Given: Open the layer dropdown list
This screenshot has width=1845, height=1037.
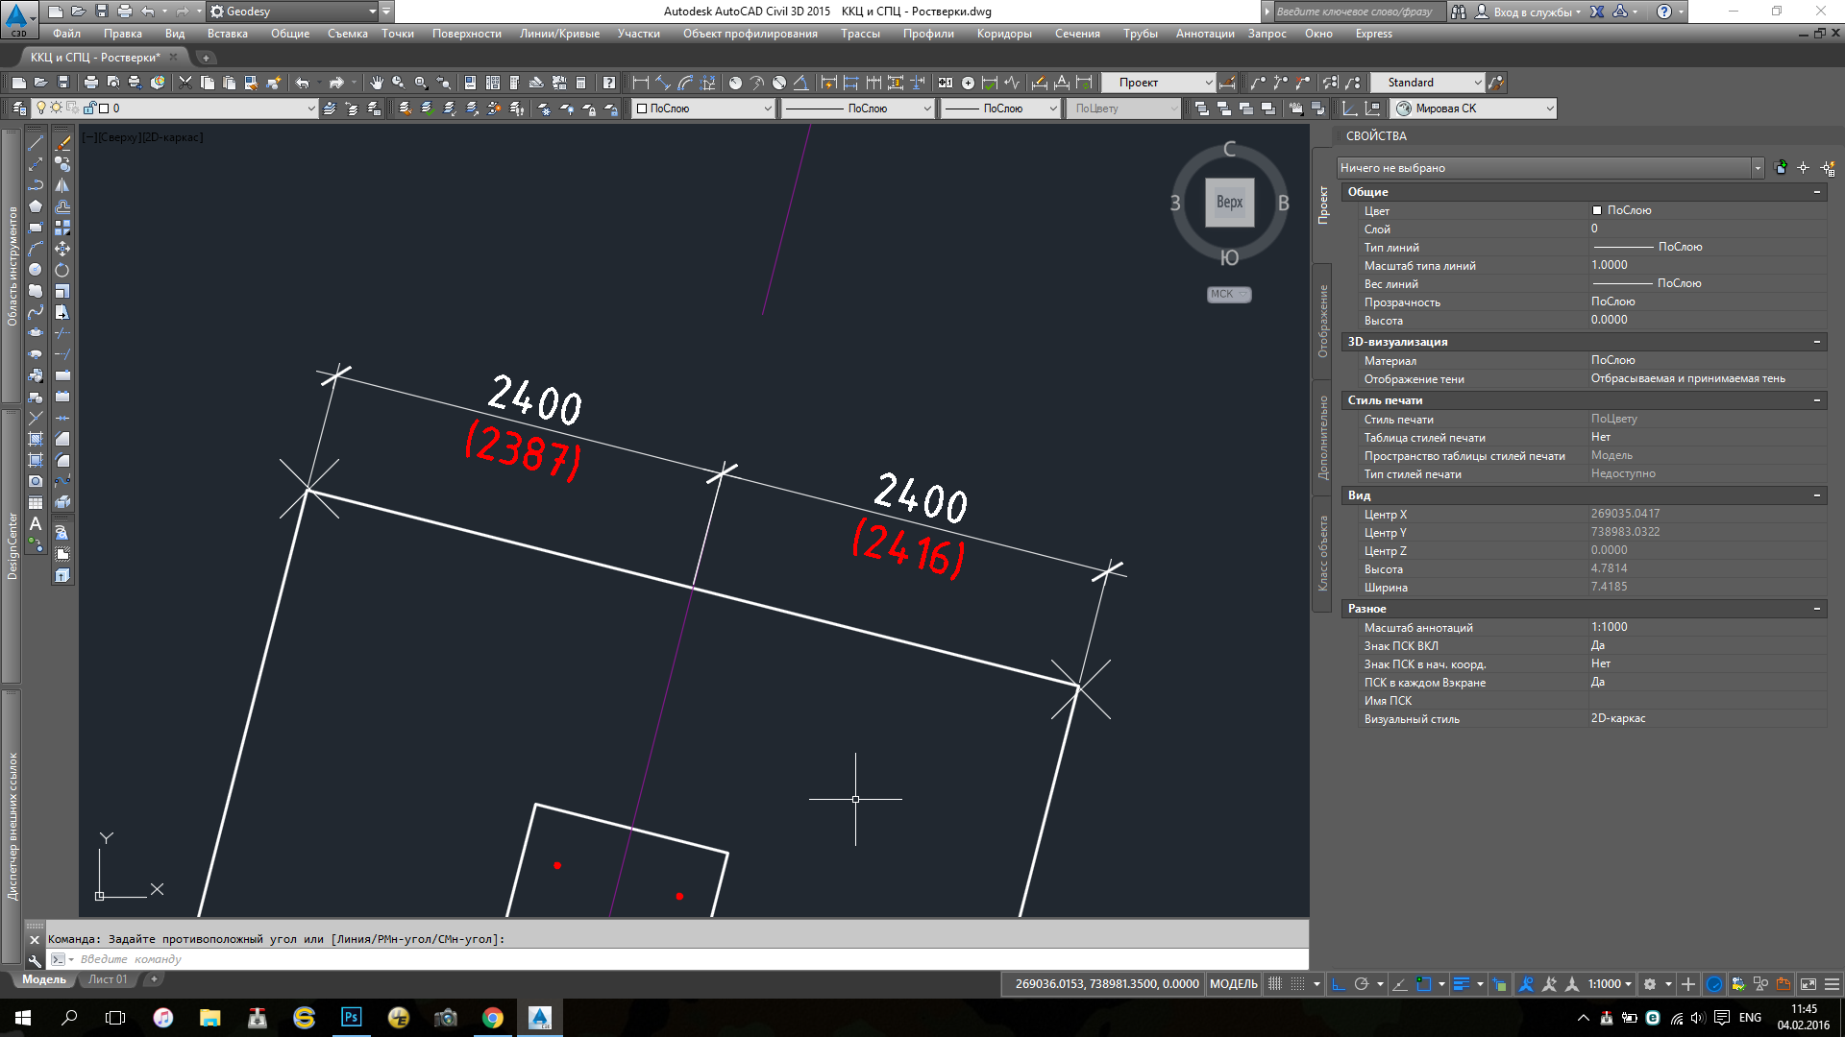Looking at the screenshot, I should pos(310,109).
